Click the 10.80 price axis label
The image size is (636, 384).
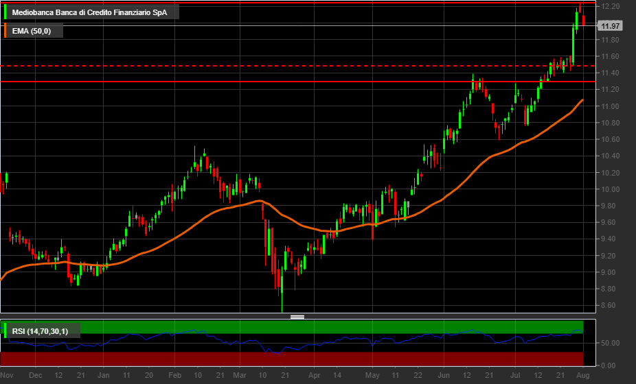pyautogui.click(x=610, y=123)
